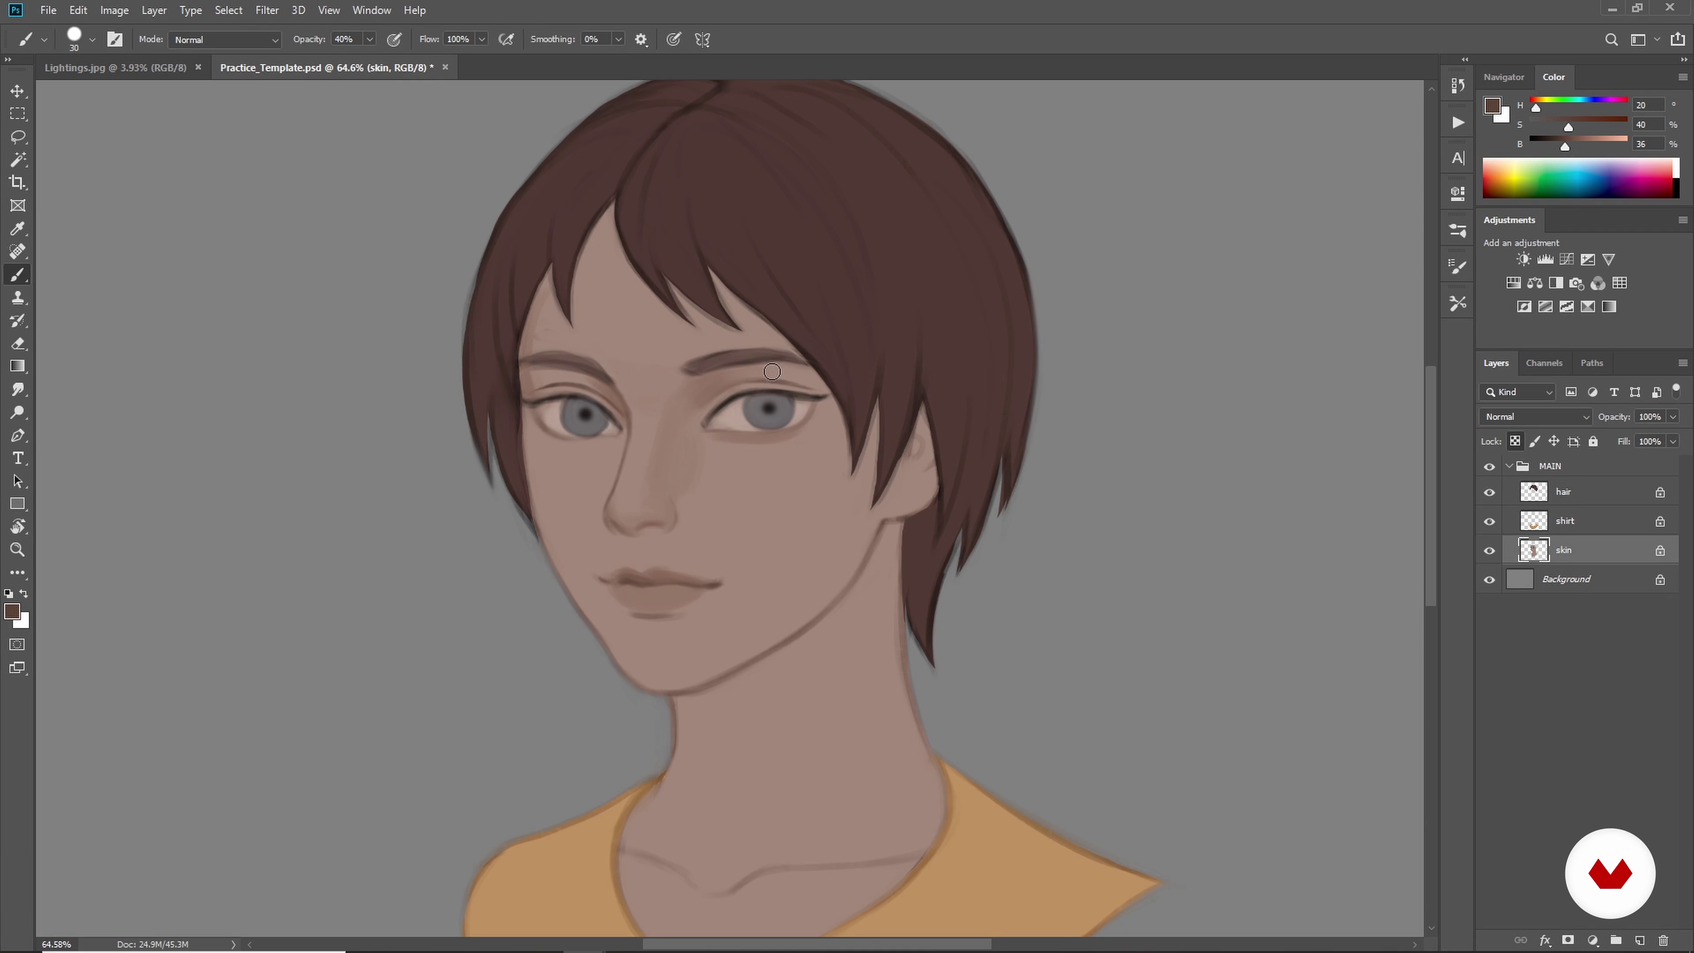Hide the hair layer

pos(1489,492)
